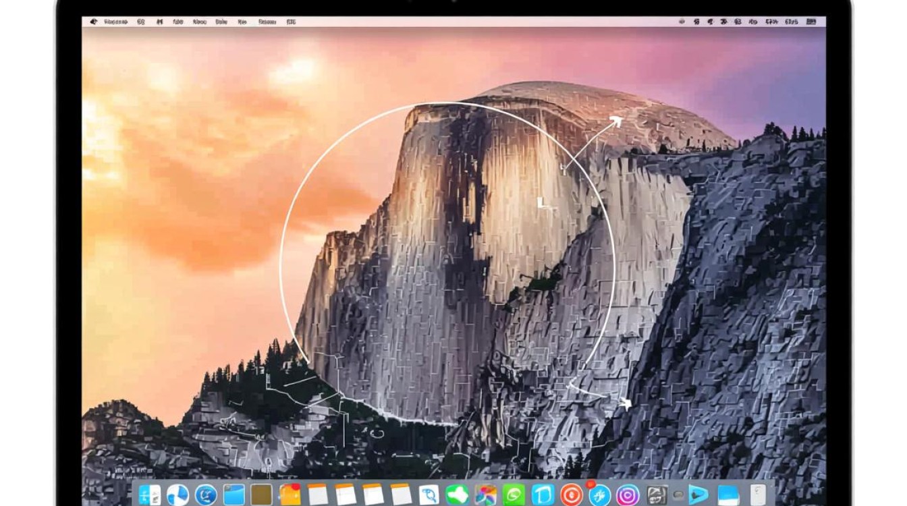Open the Apple menu in the menu bar
This screenshot has height=506, width=907.
point(92,22)
